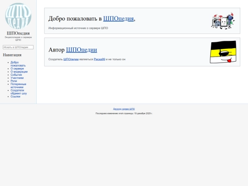The width and height of the screenshot is (248, 186).
Task: Click the Роли navigation link
Action: [14, 81]
